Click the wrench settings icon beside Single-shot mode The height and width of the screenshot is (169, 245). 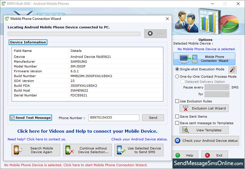coord(232,70)
